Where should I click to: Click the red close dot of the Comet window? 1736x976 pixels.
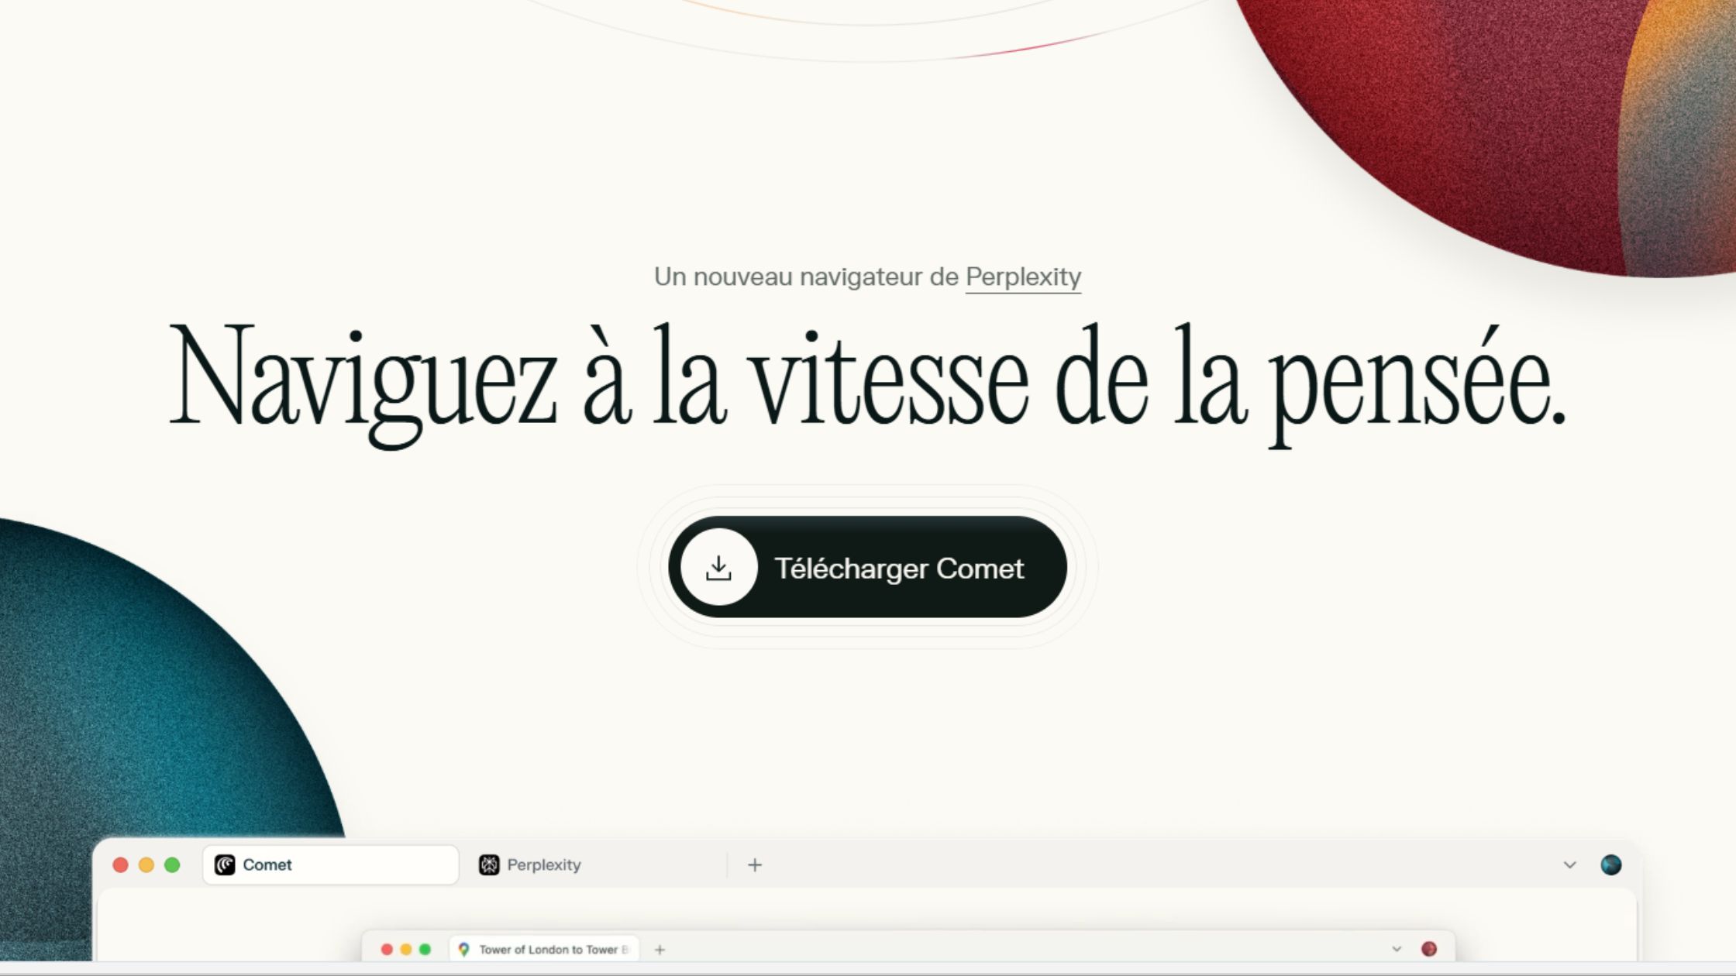click(120, 864)
